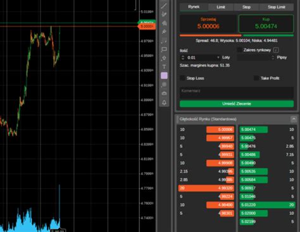The height and width of the screenshot is (232, 300).
Task: Click the green Umieść Zlecenie button
Action: pos(237,104)
